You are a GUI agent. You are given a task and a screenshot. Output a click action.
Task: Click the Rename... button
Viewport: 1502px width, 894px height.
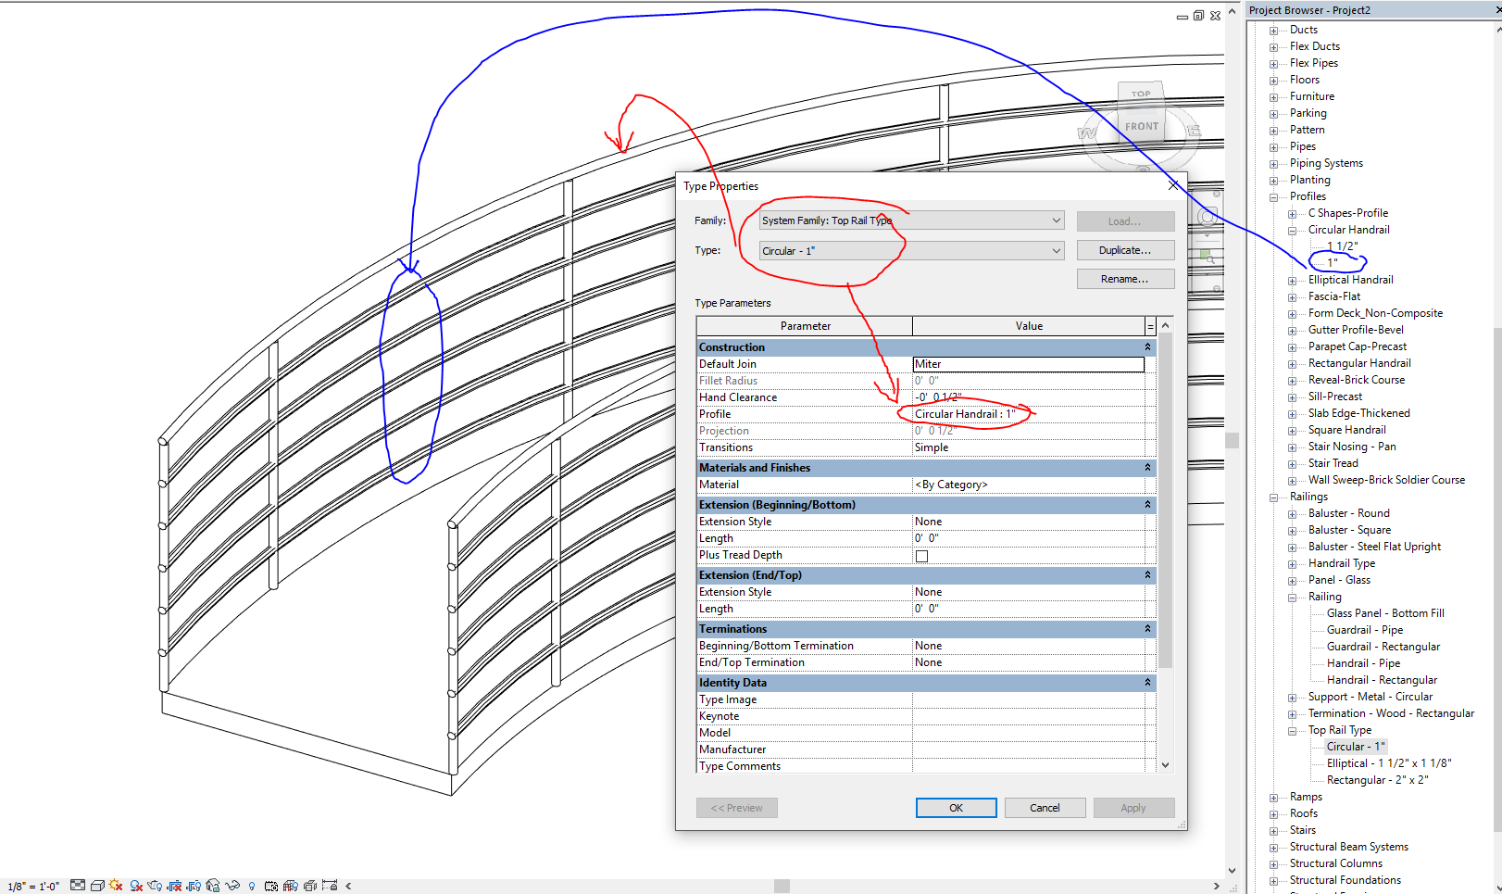point(1125,279)
